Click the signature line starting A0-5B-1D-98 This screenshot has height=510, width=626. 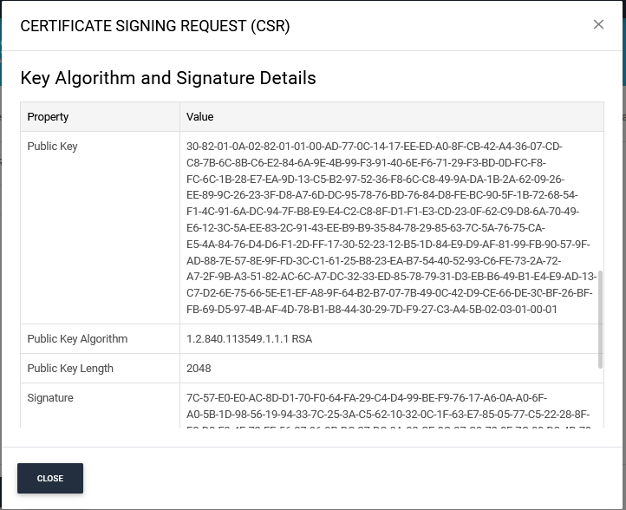coord(388,414)
